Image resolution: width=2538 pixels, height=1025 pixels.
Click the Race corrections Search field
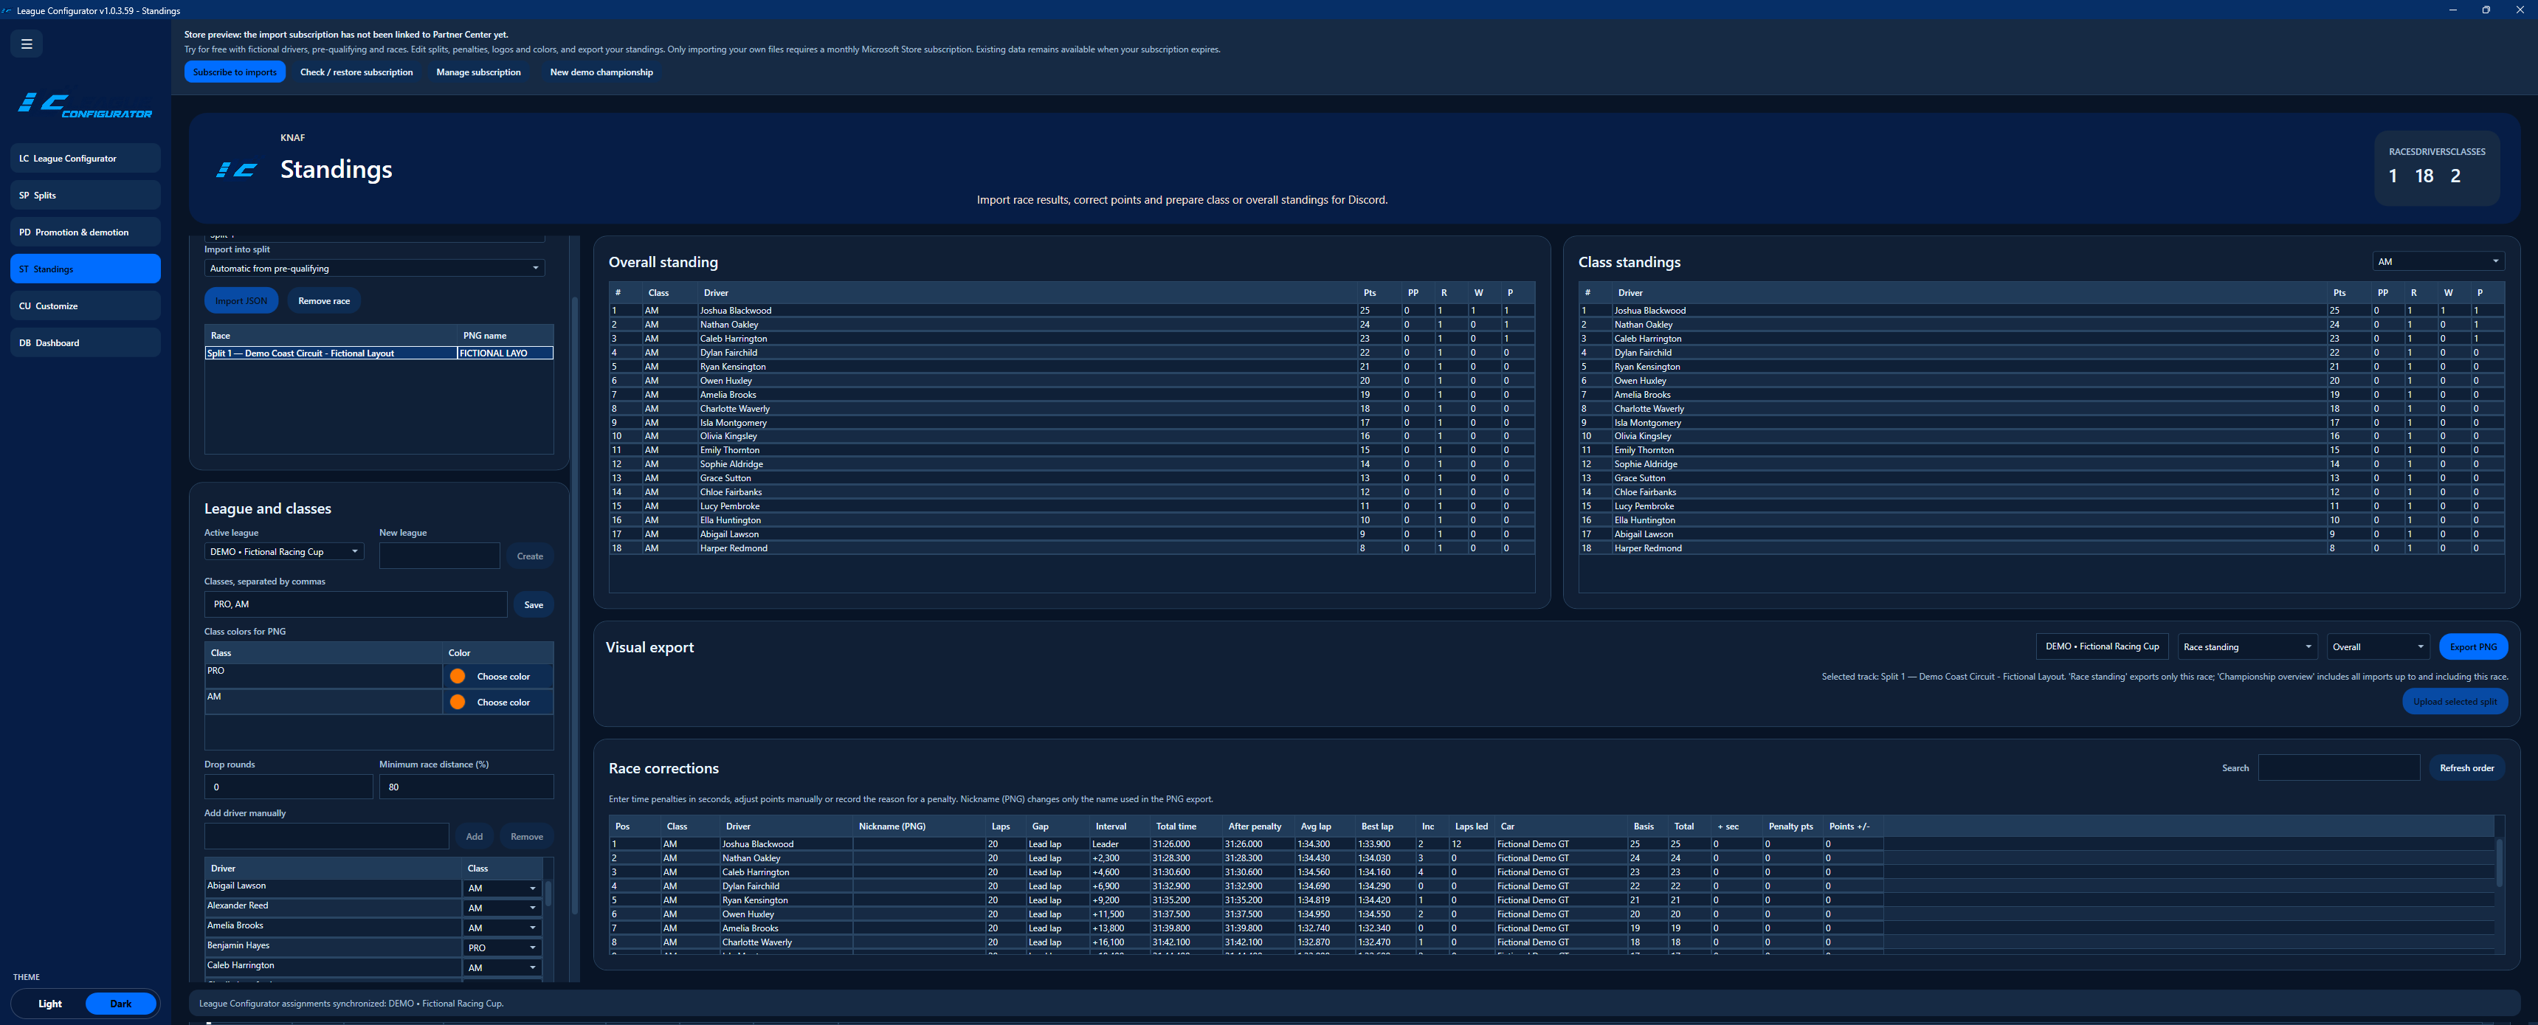coord(2339,767)
